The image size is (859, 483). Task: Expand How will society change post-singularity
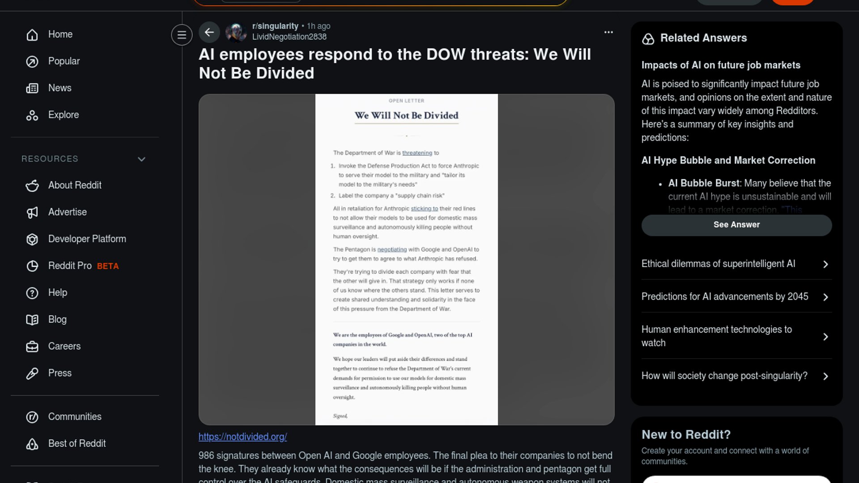tap(736, 376)
